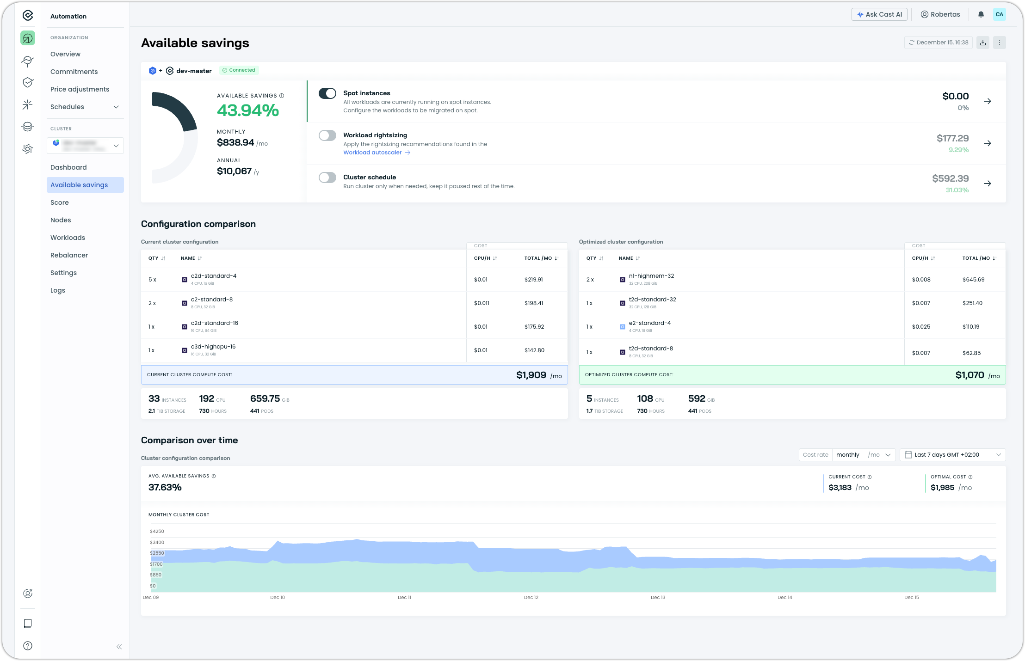
Task: Click the Cast AI logo icon
Action: tap(28, 16)
